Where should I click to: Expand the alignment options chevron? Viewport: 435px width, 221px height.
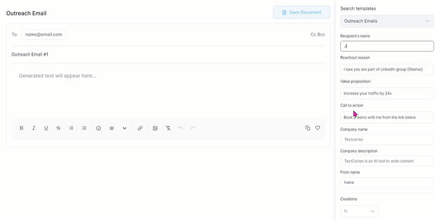click(124, 128)
